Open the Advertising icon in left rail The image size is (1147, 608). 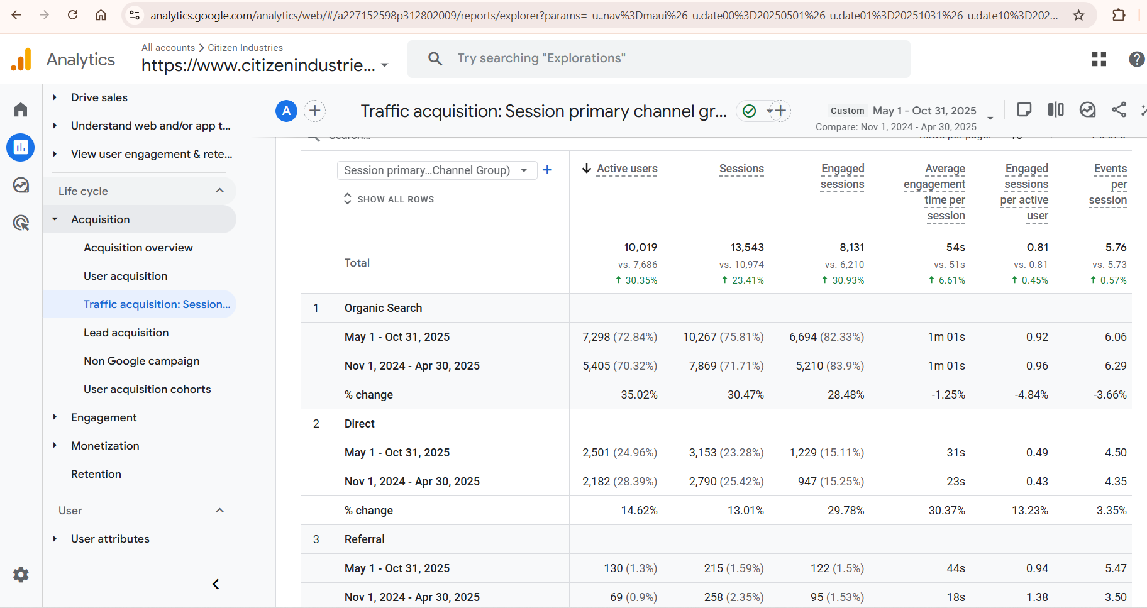click(21, 223)
